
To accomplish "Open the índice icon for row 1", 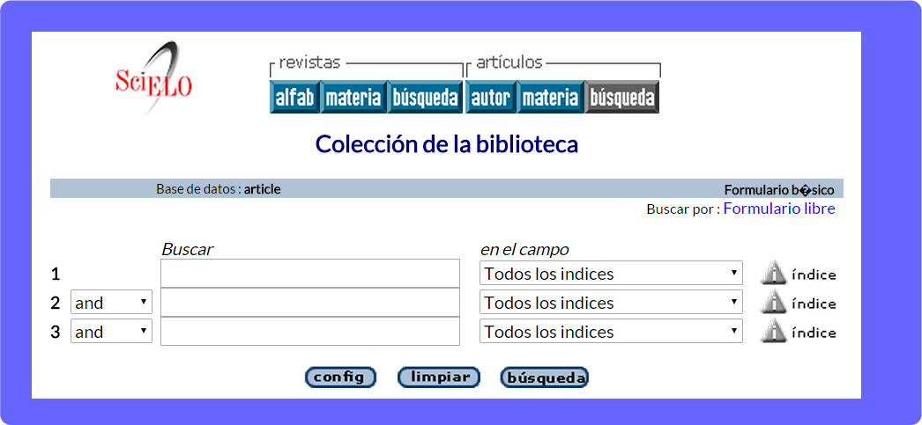I will pyautogui.click(x=798, y=274).
